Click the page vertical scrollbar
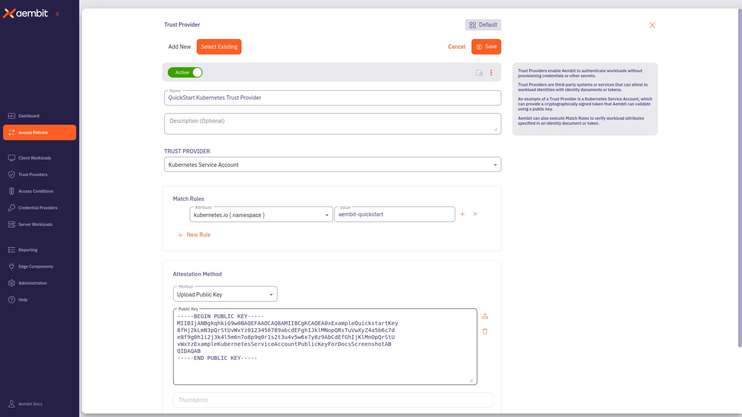 click(x=740, y=178)
